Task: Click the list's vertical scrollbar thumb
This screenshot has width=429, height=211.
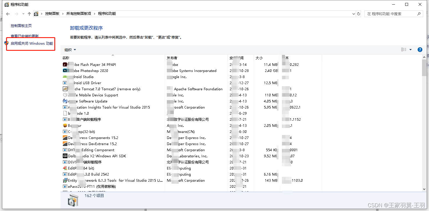Action: (424, 68)
